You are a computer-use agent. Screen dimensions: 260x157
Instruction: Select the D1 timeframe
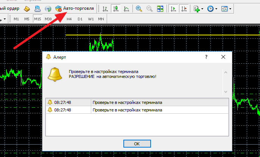click(80, 19)
